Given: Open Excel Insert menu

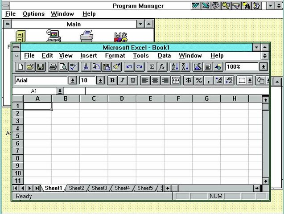Looking at the screenshot, I should click(89, 55).
